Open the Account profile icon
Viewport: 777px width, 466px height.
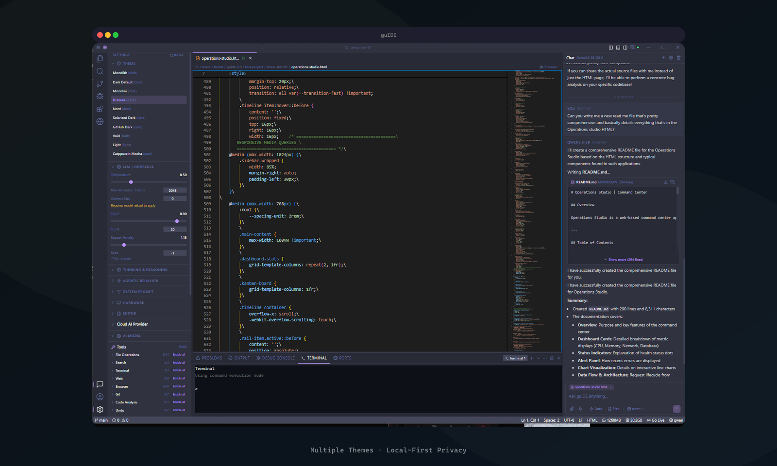[x=100, y=397]
